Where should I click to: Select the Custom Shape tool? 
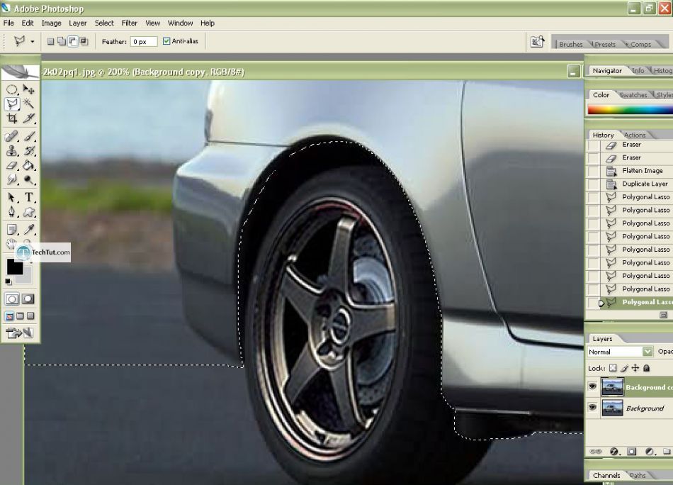[28, 212]
